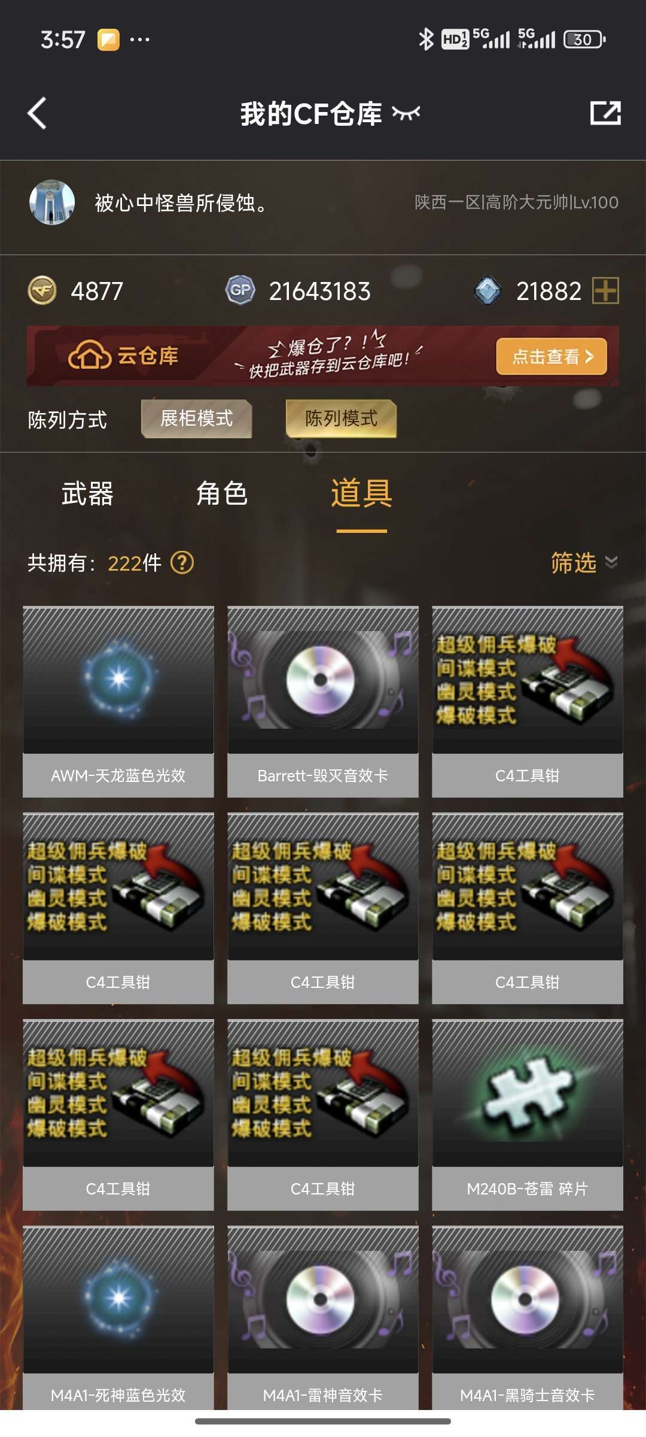The width and height of the screenshot is (646, 1437).
Task: Switch to 展柜模式 display mode
Action: [x=196, y=419]
